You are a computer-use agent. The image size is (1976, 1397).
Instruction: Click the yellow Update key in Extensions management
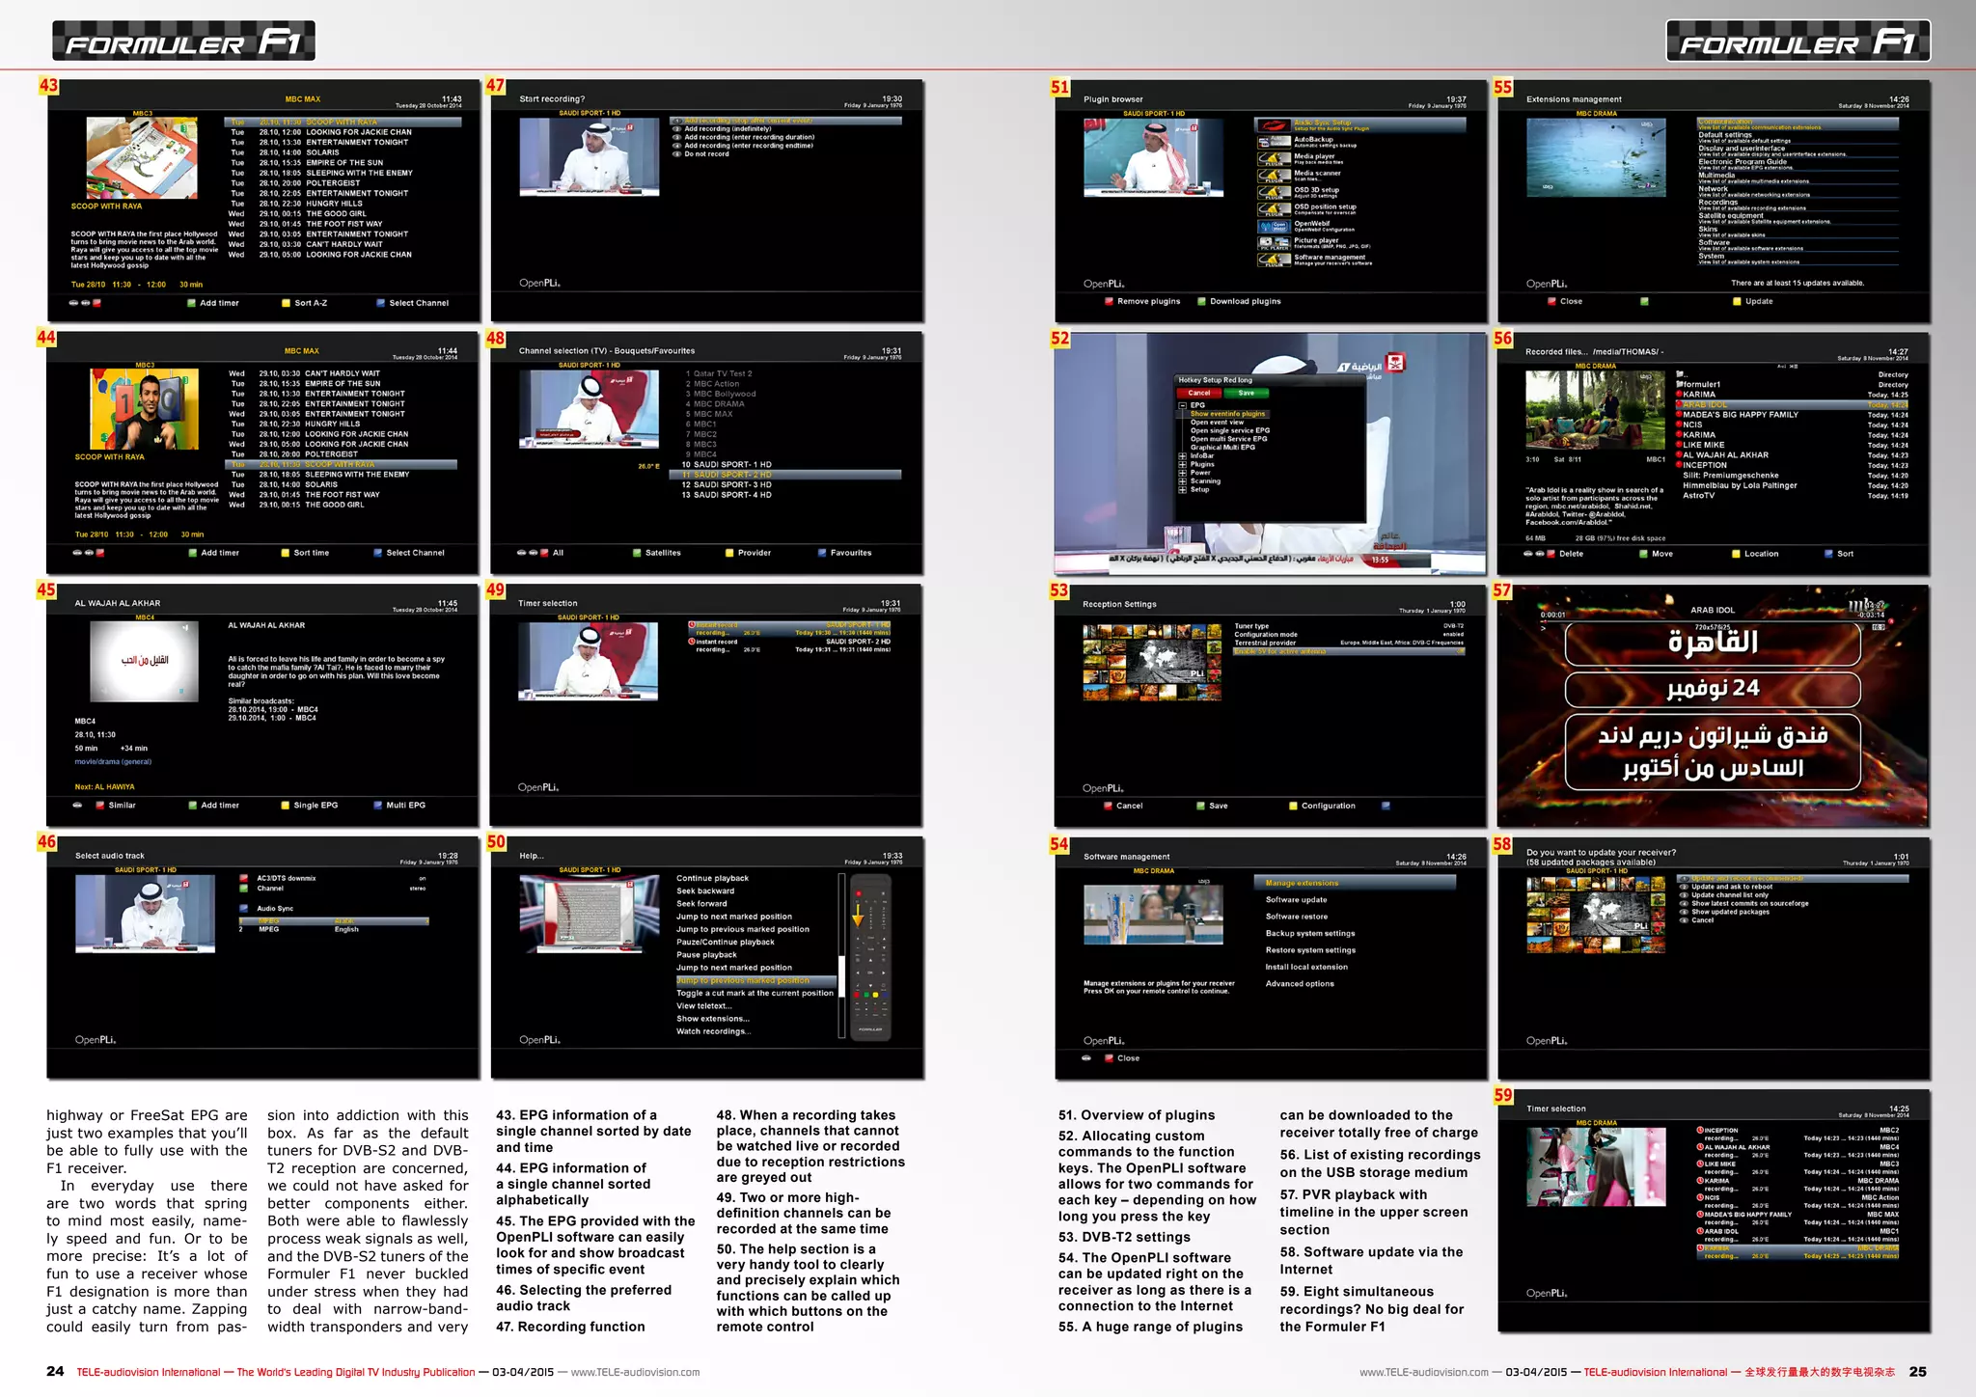coord(1737,301)
